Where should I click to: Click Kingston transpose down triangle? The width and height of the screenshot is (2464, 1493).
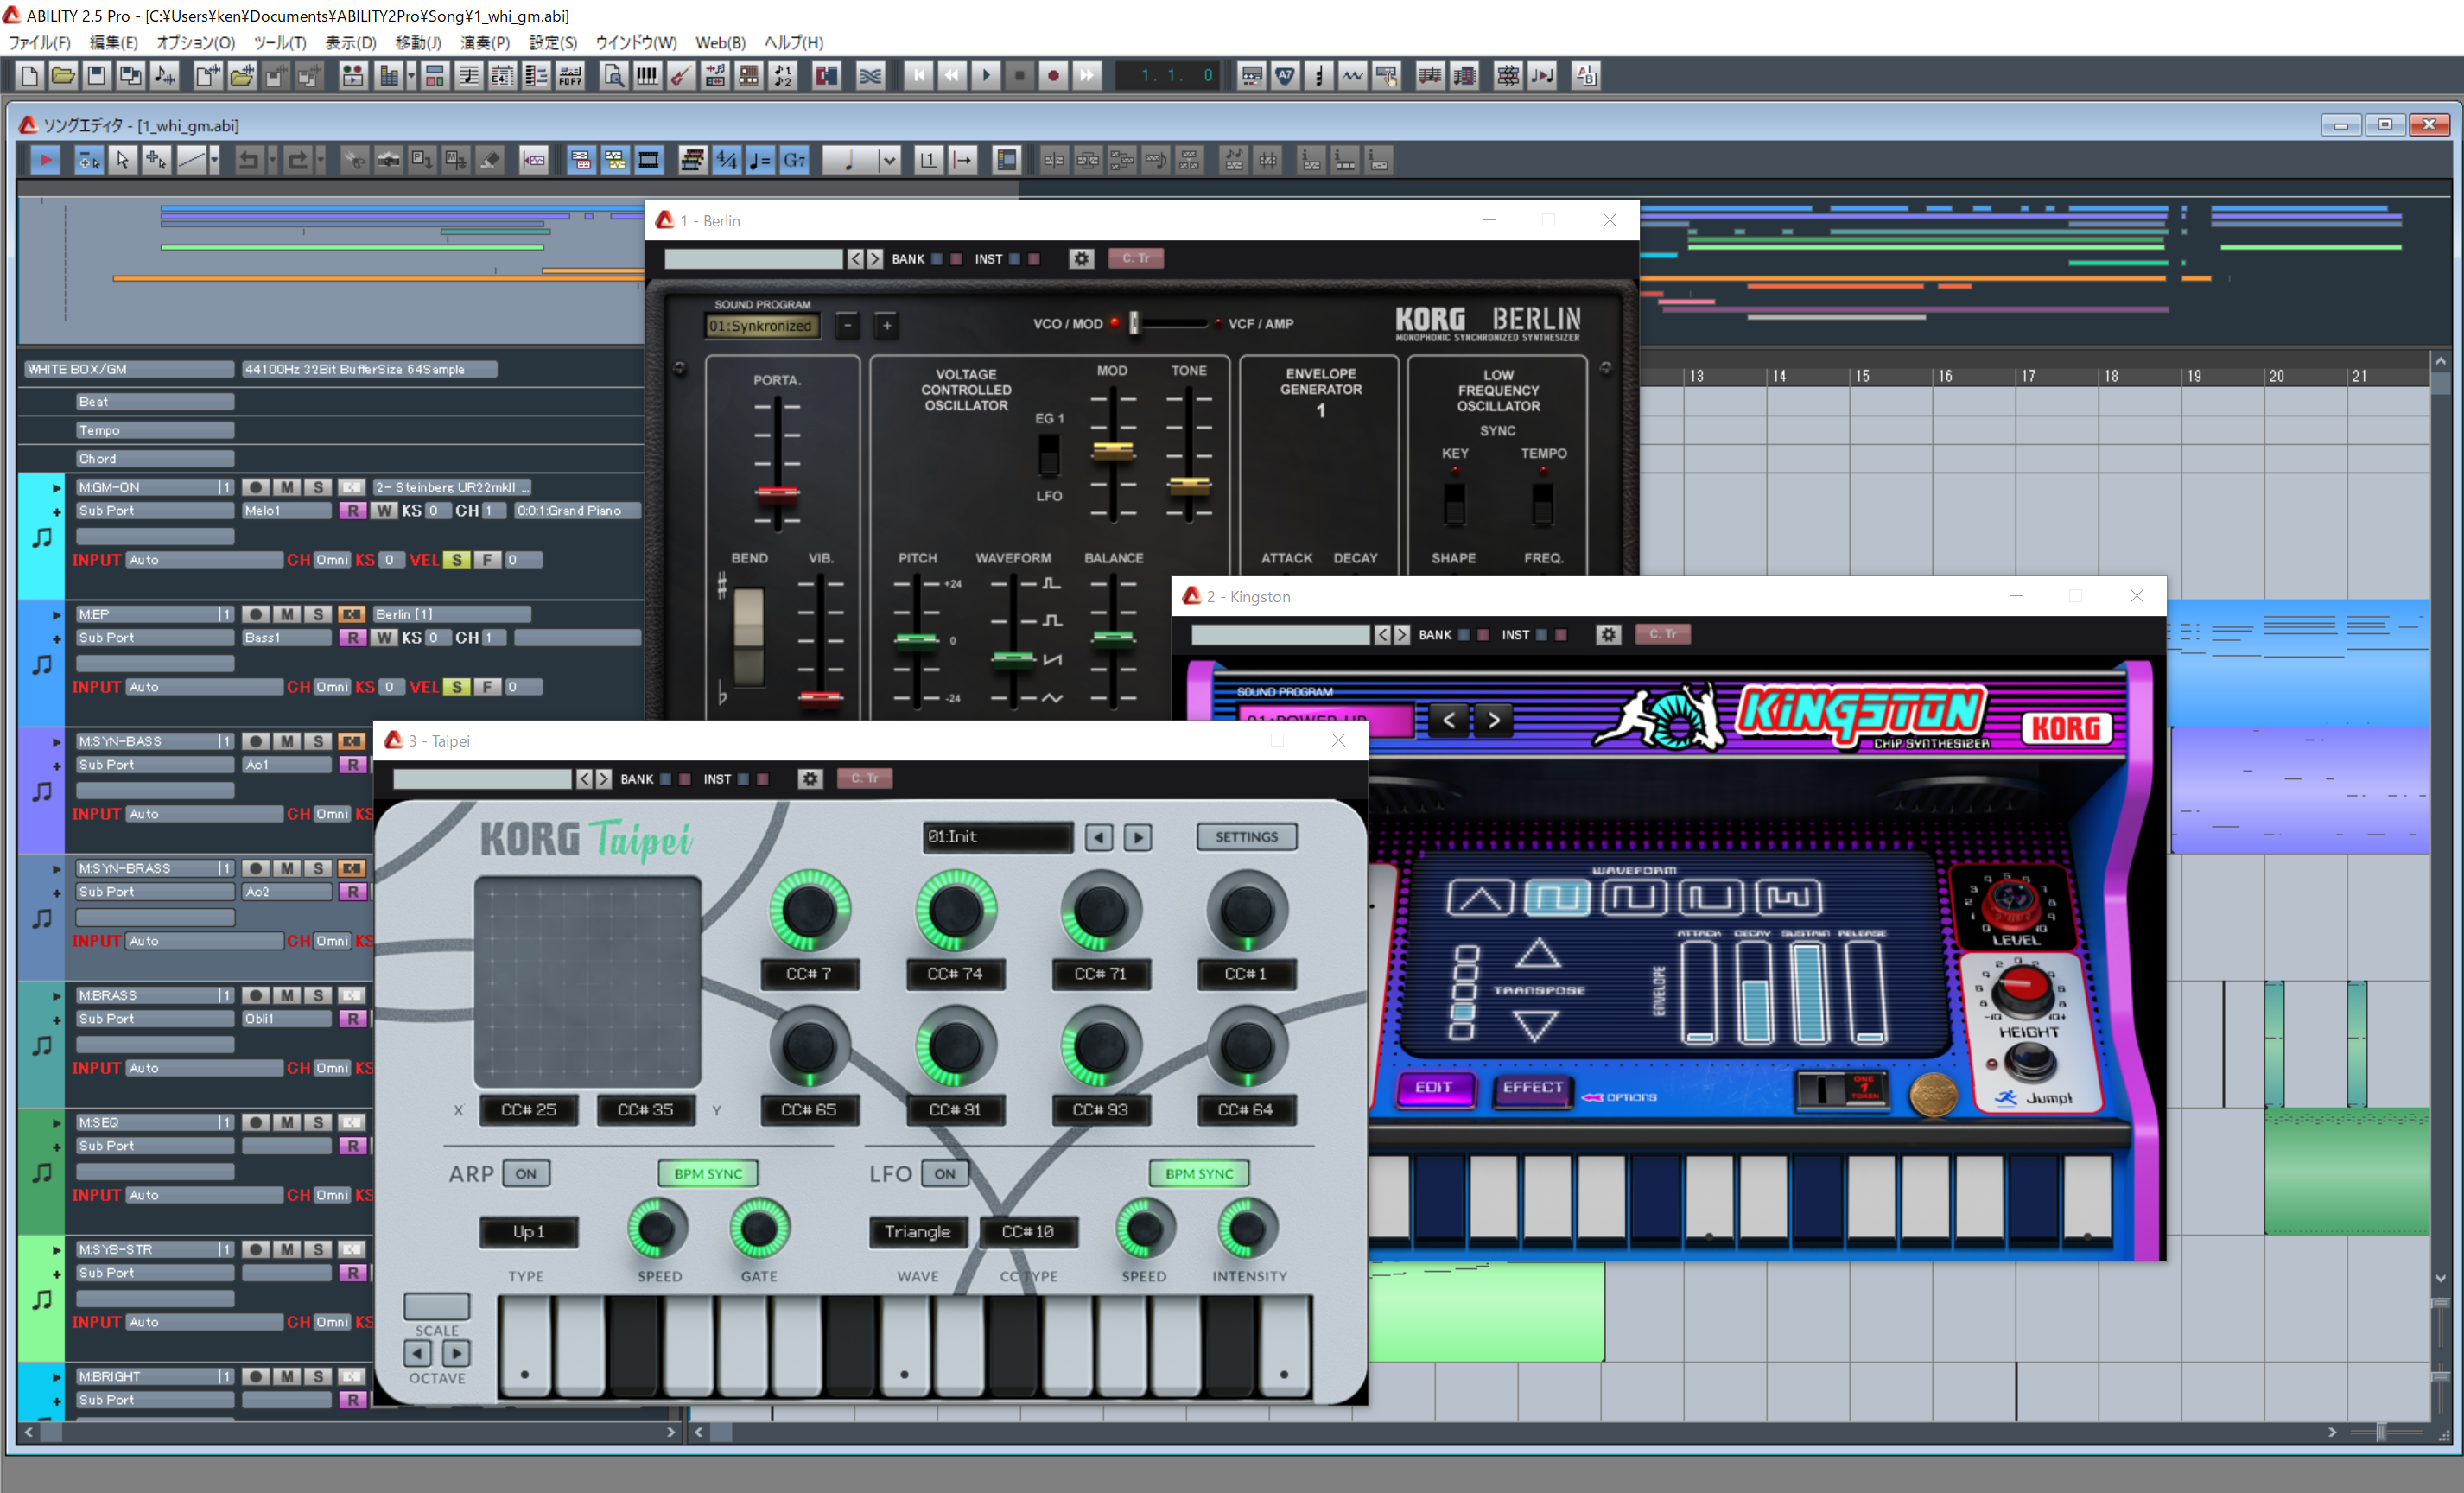1536,1025
